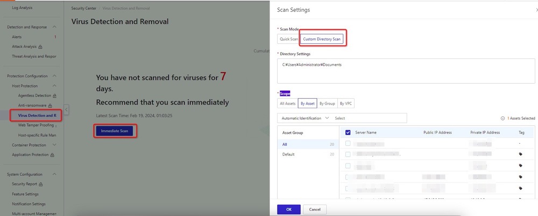Open the Security Report page
The height and width of the screenshot is (216, 538).
pyautogui.click(x=25, y=184)
